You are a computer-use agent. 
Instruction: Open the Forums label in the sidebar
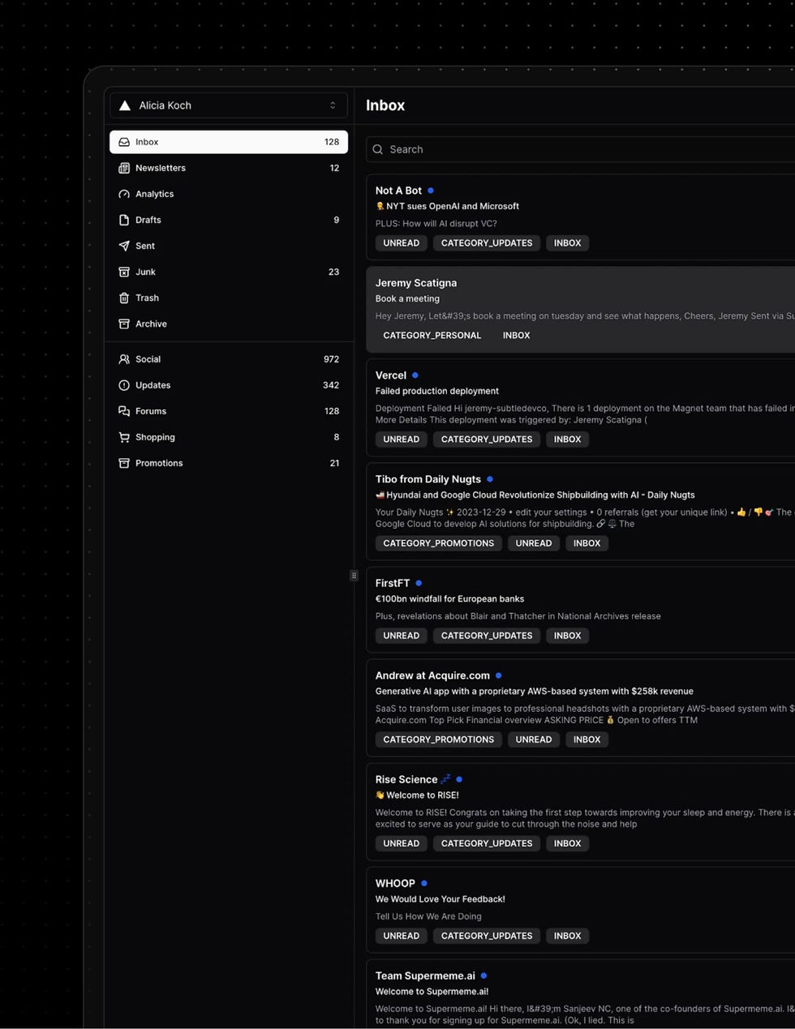click(229, 411)
